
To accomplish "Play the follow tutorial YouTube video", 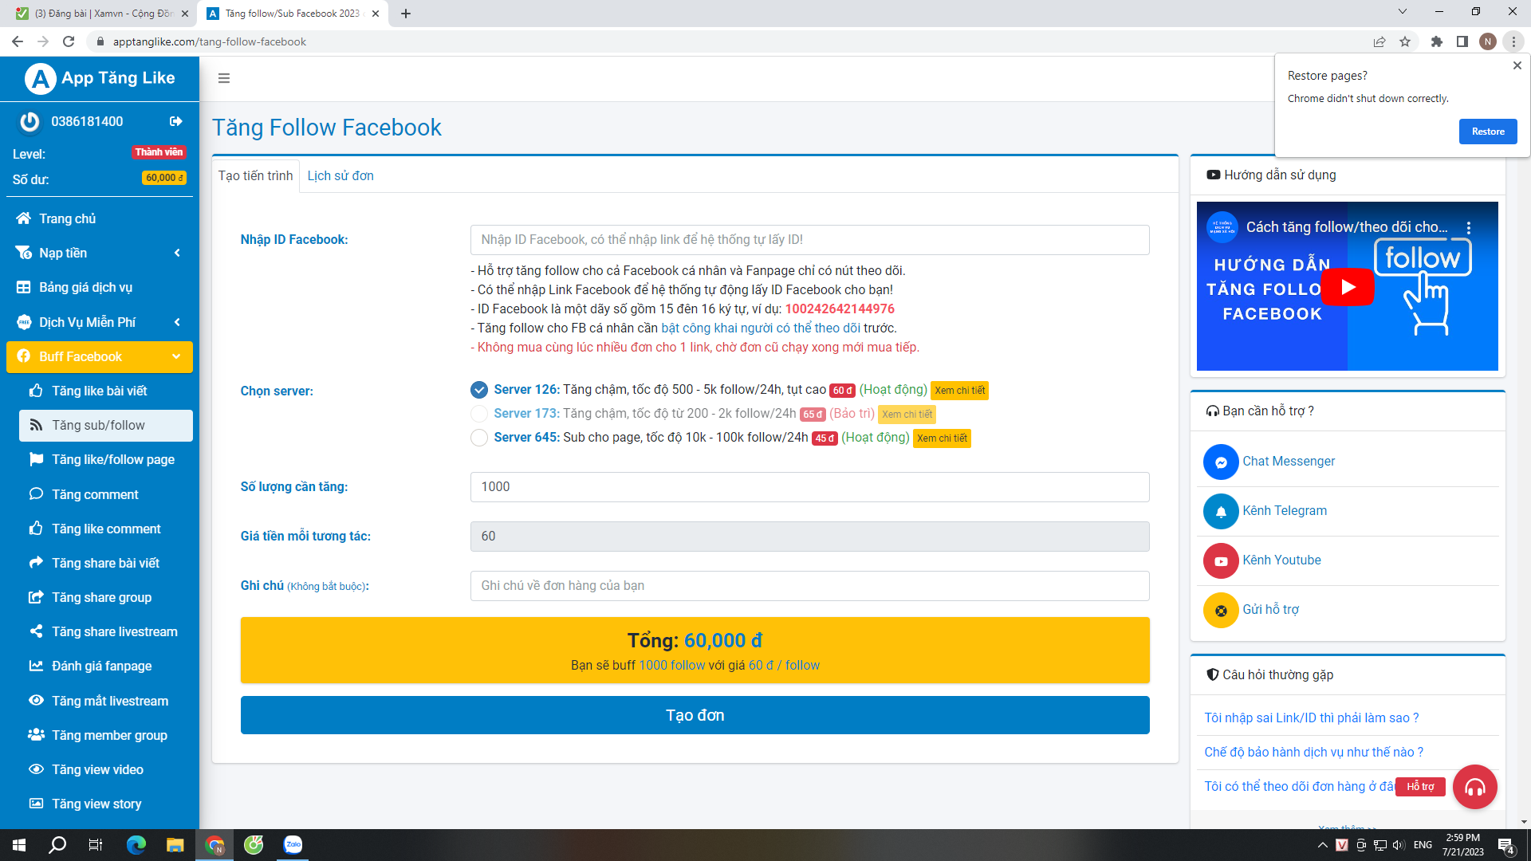I will 1347,287.
